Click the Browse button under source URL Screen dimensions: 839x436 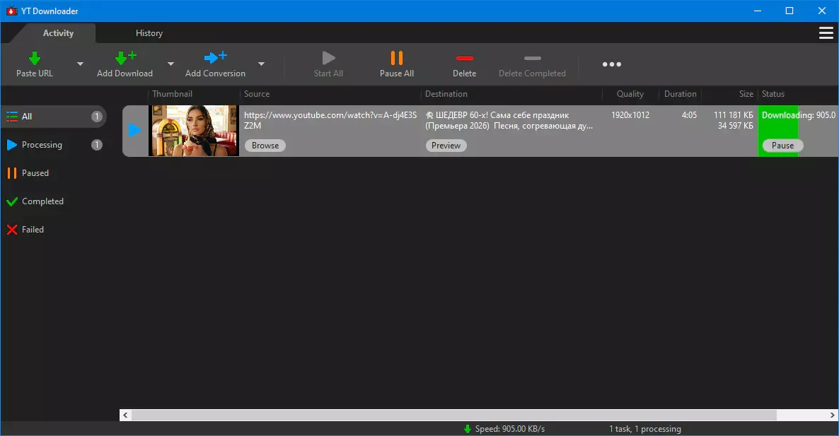point(265,146)
